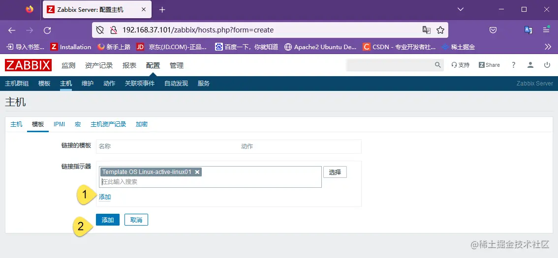Go to 动作 submenu
558x258 pixels.
coord(109,84)
